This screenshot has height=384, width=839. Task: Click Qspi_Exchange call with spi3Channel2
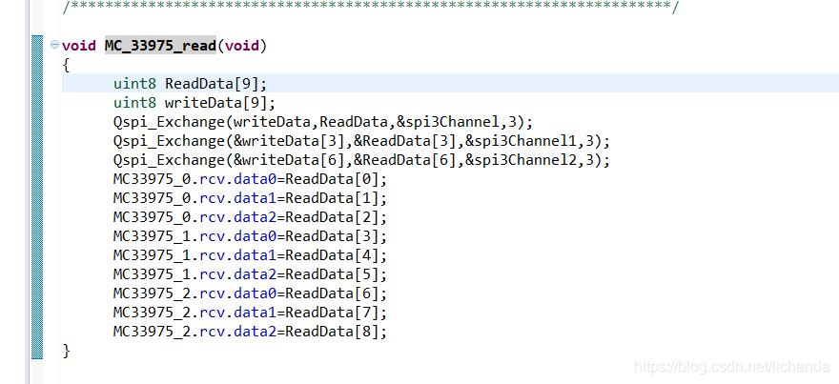(x=361, y=160)
